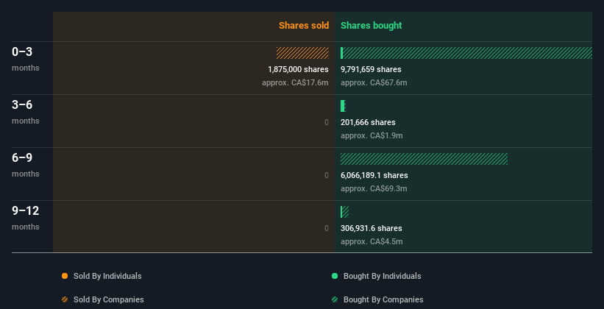Toggle the Bought By Companies legend label
Viewport: 604px width, 309px height.
383,299
